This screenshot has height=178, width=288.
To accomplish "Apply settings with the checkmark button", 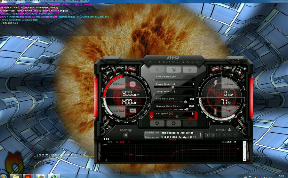I will coord(190,123).
